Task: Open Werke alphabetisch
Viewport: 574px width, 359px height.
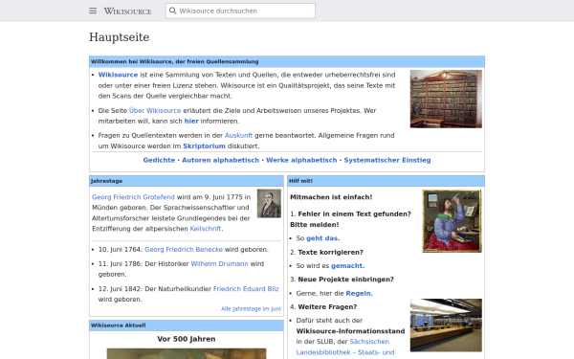Action: [301, 160]
